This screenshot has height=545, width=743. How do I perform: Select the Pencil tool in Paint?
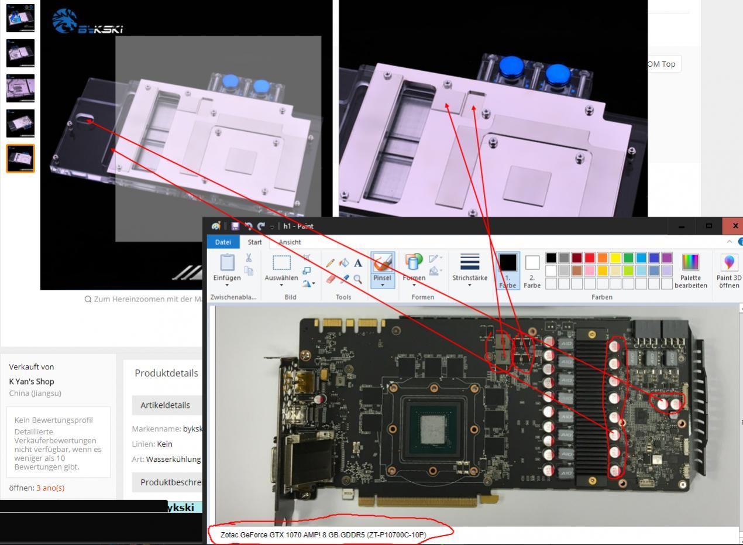[331, 263]
